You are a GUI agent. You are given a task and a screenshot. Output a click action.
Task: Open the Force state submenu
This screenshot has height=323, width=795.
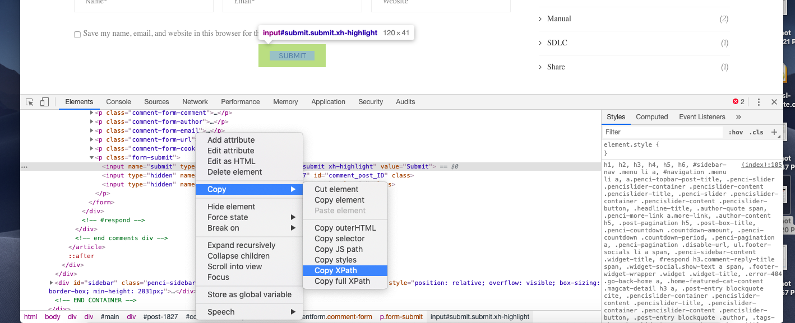(249, 217)
